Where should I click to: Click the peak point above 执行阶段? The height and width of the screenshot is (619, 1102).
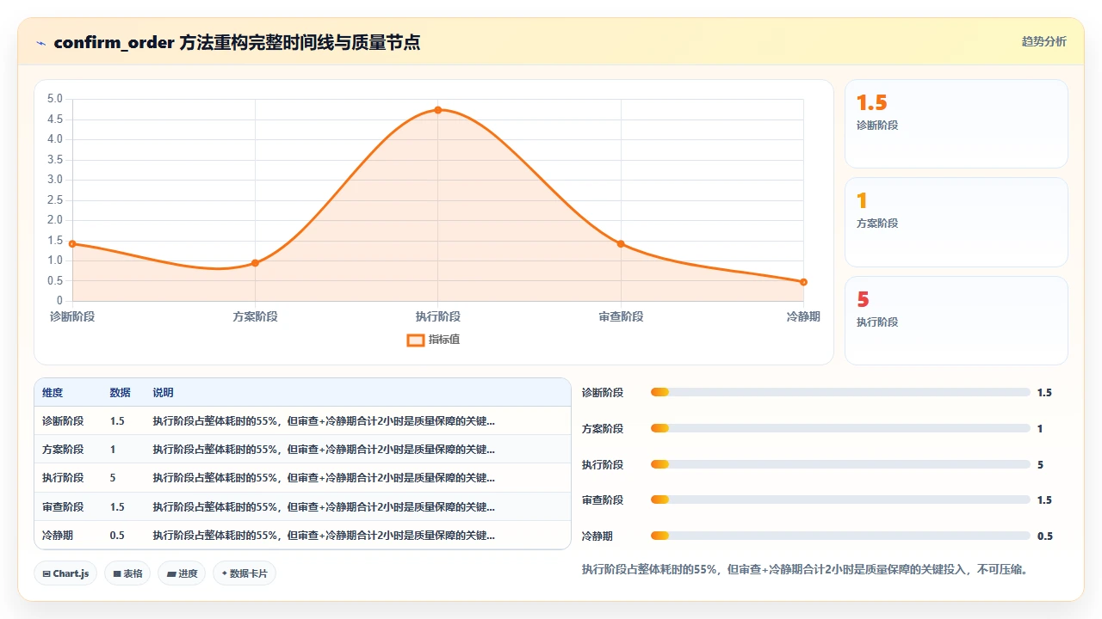coord(438,110)
